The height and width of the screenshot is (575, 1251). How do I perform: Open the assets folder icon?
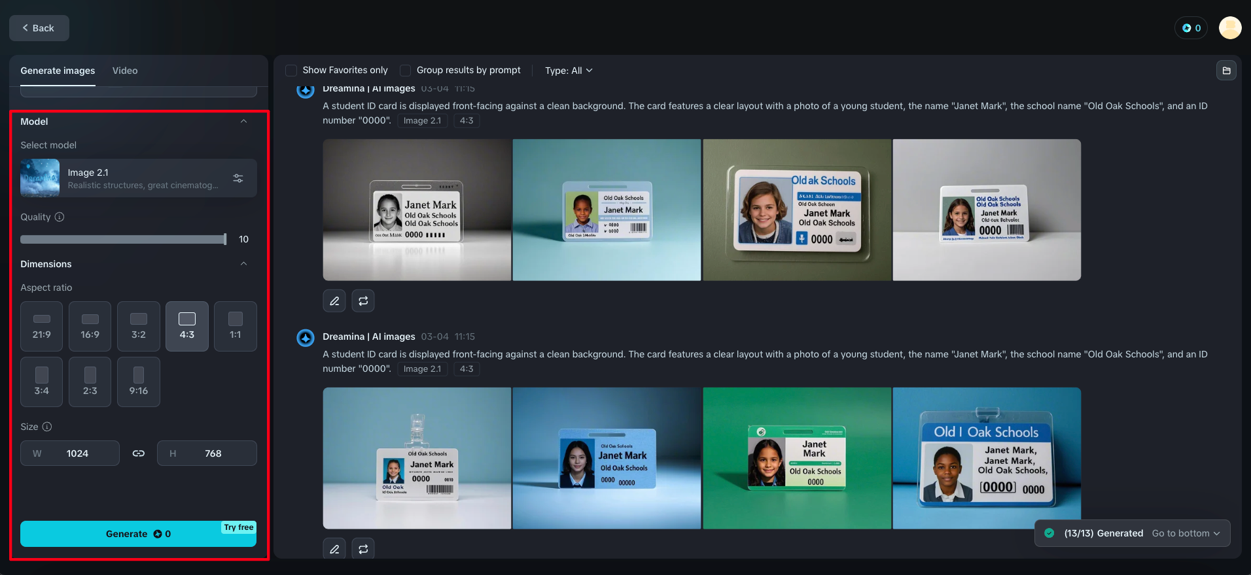tap(1227, 71)
